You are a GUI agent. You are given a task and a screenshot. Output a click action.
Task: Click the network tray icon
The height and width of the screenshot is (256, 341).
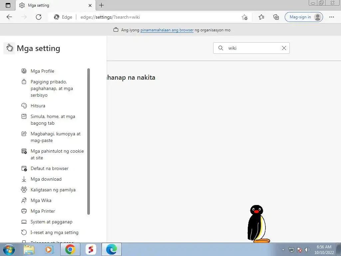pyautogui.click(x=291, y=250)
